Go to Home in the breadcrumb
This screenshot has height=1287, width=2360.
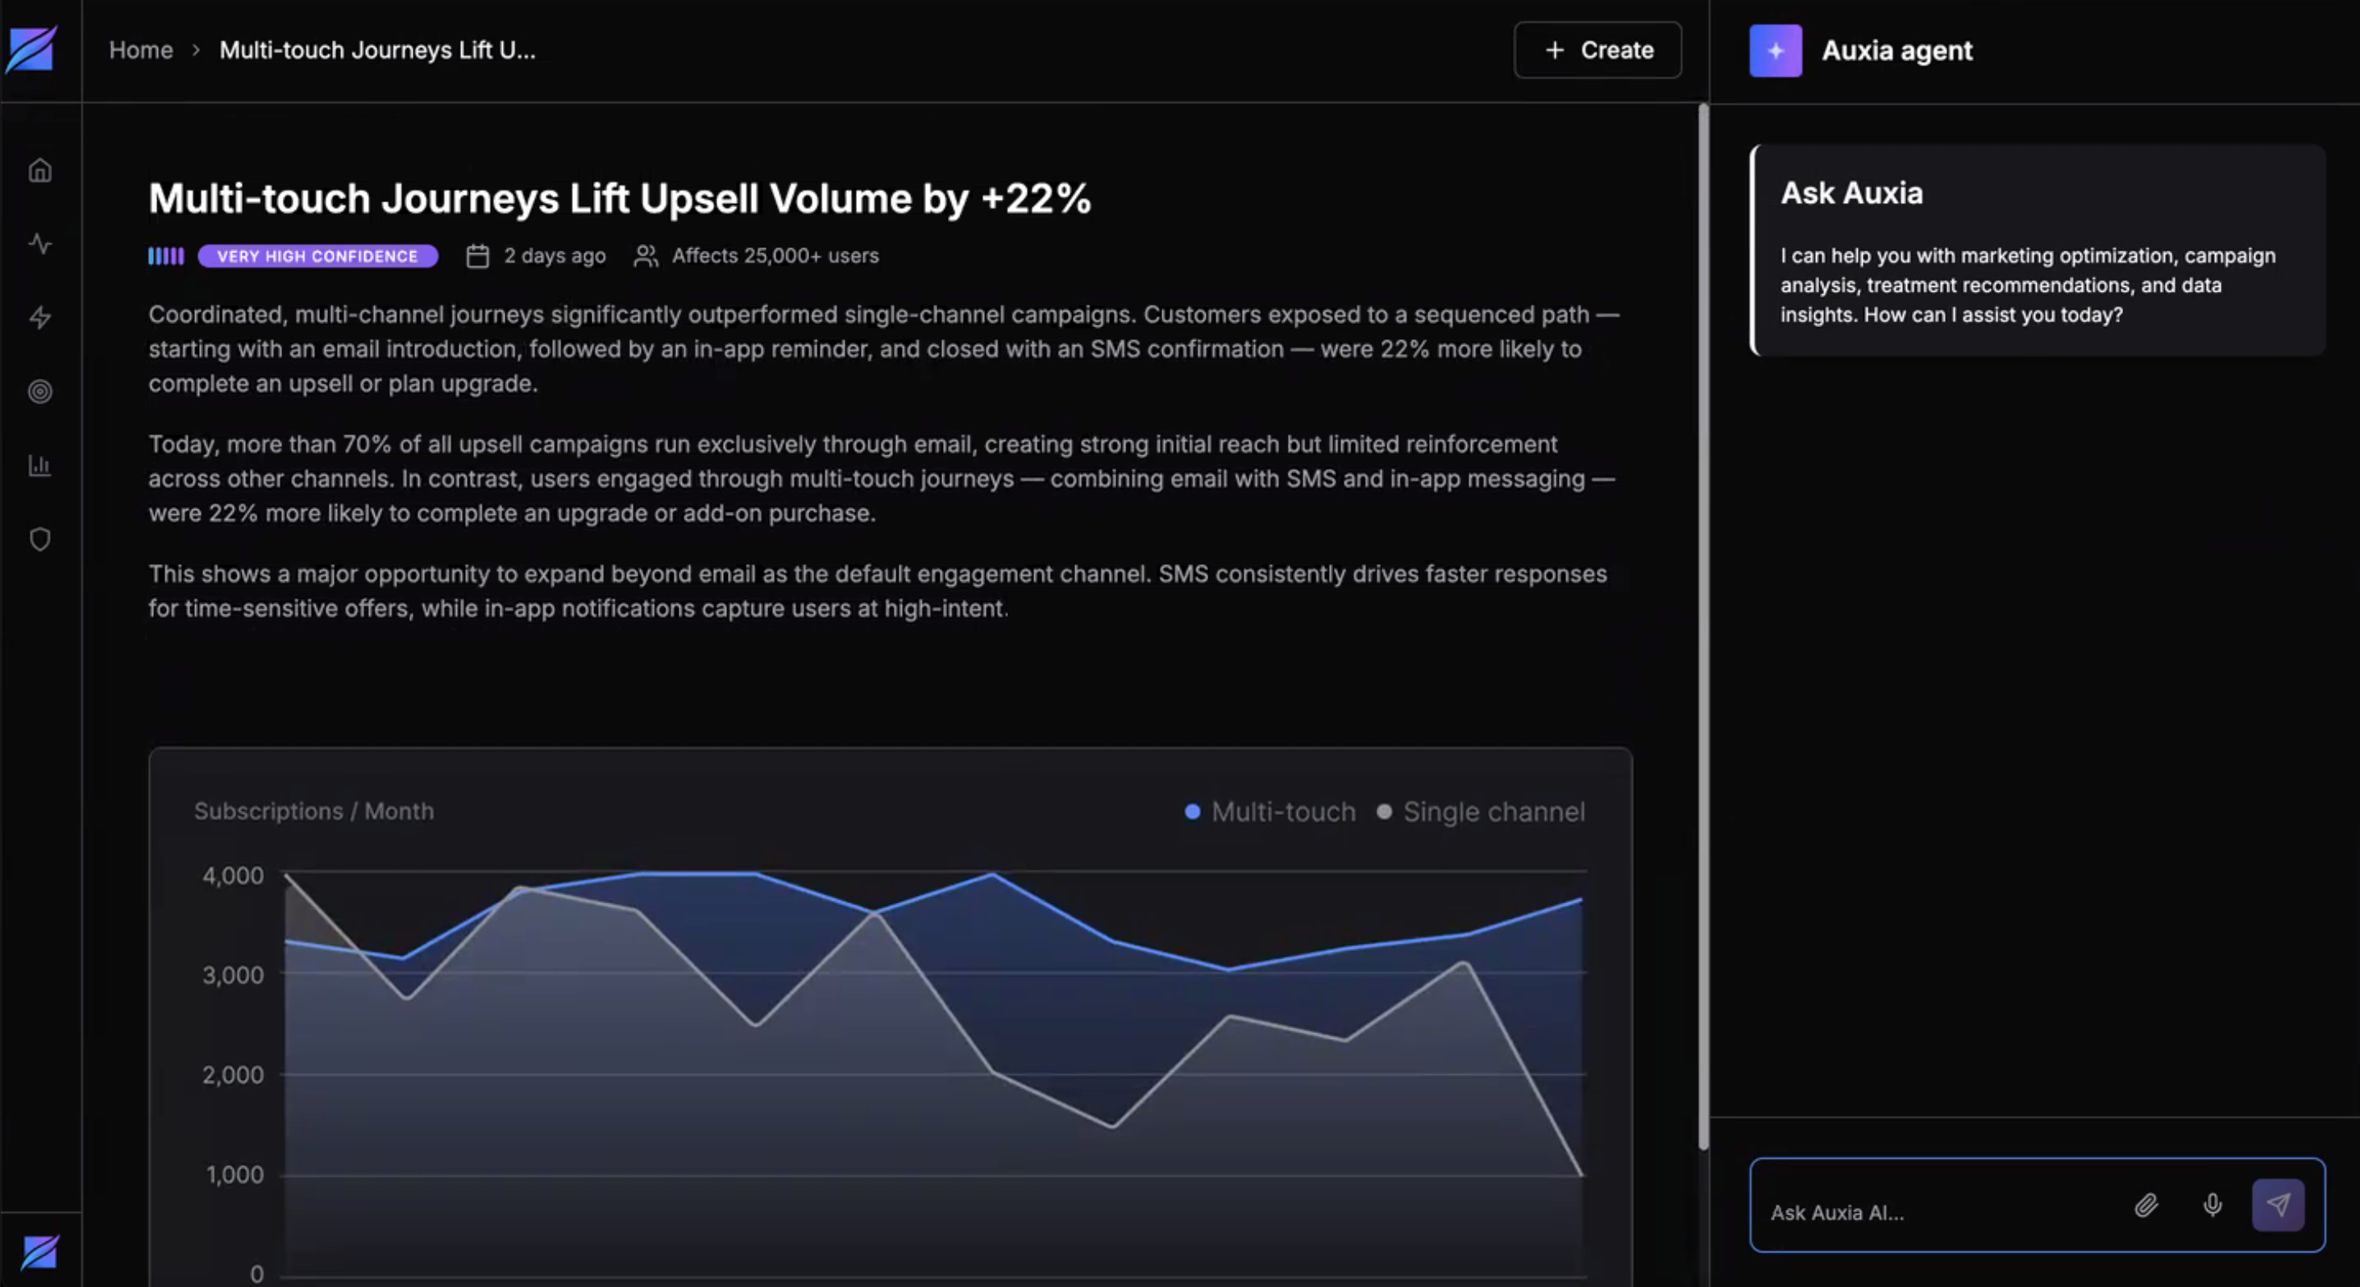click(x=141, y=51)
